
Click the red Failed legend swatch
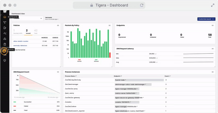15,106
